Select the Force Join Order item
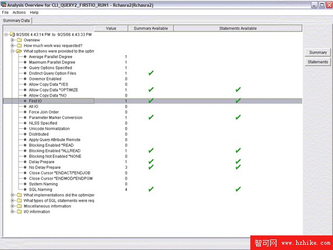Image resolution: width=333 pixels, height=250 pixels. coord(44,112)
